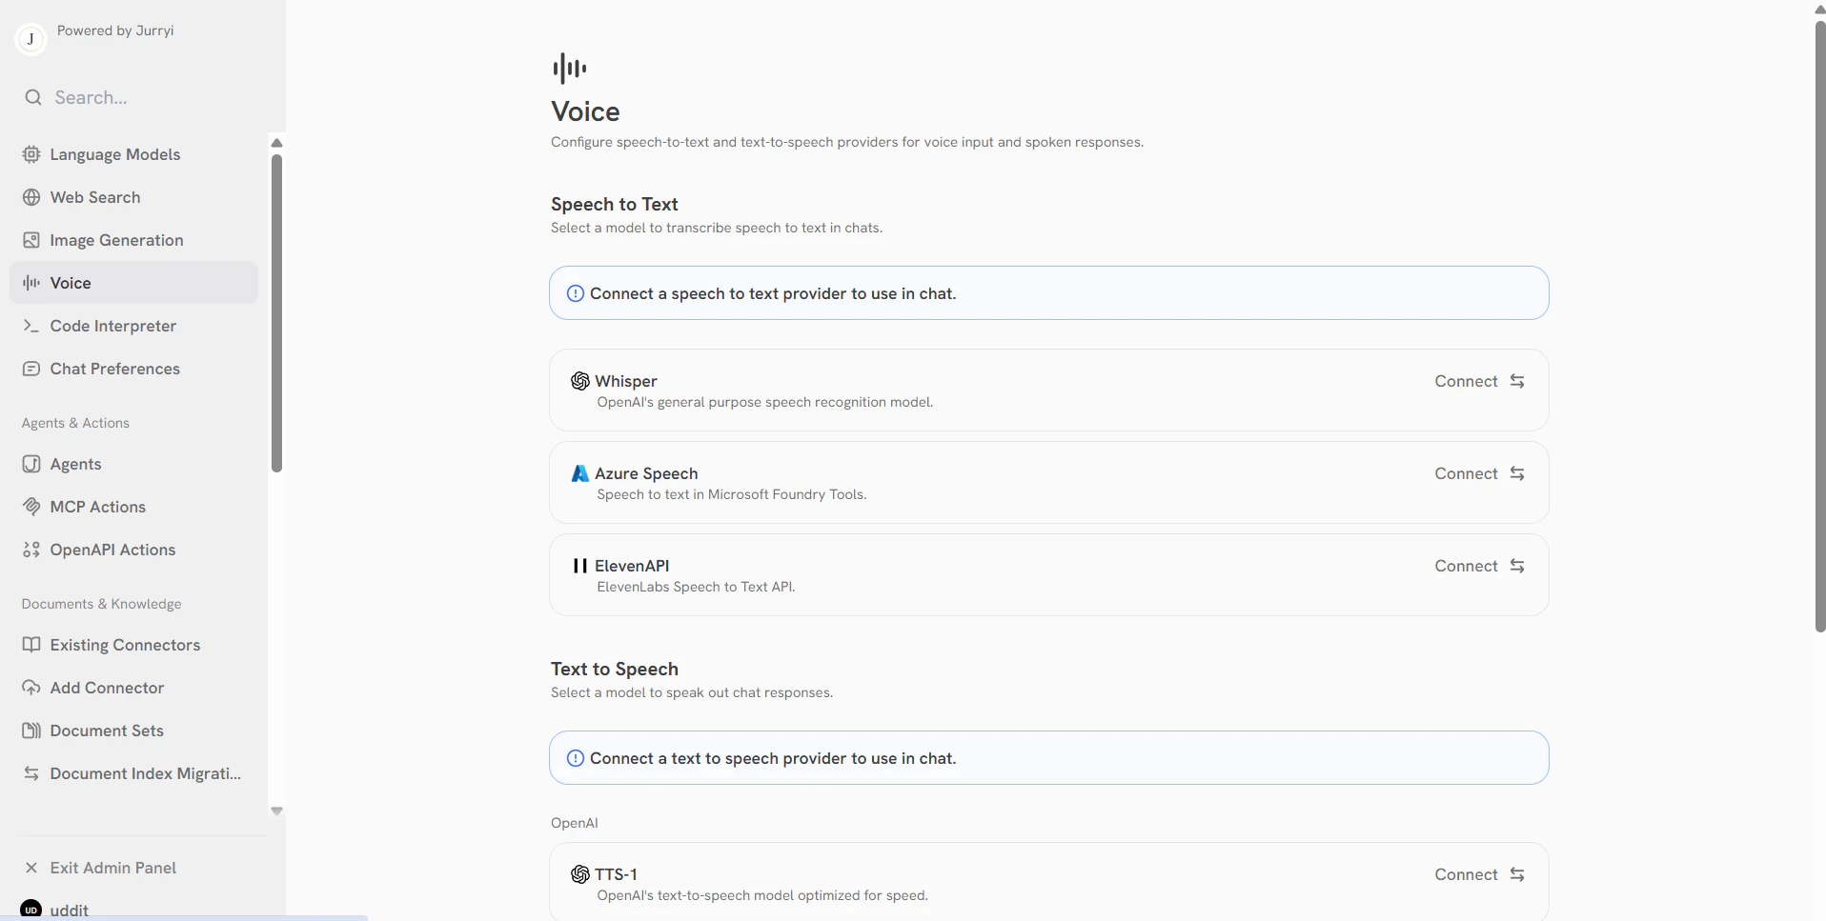Click the downward scroll arrow in sidebar
1826x921 pixels.
tap(276, 811)
